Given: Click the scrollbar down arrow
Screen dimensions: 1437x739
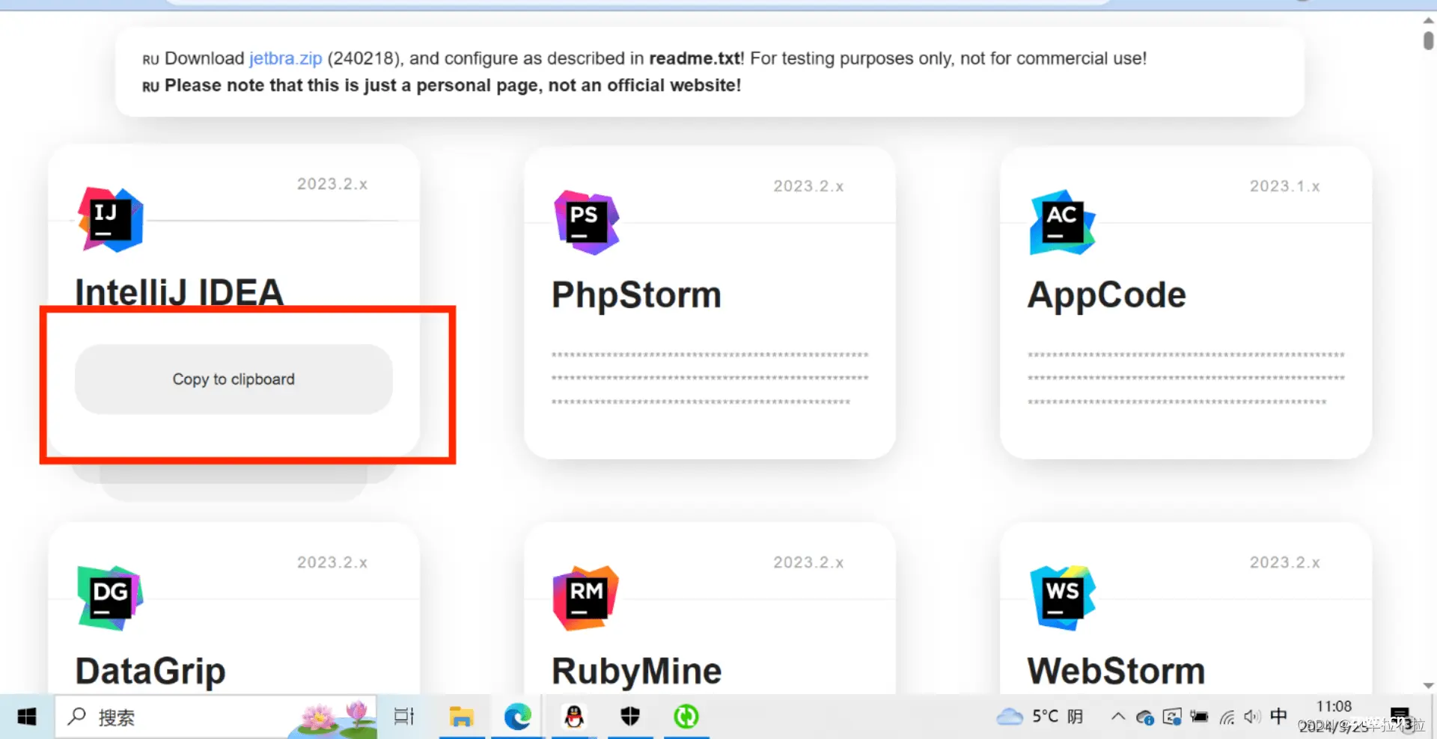Looking at the screenshot, I should click(x=1428, y=685).
